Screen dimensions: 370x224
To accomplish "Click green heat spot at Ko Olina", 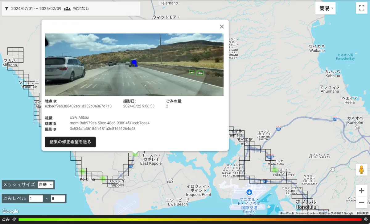I will tap(83, 171).
